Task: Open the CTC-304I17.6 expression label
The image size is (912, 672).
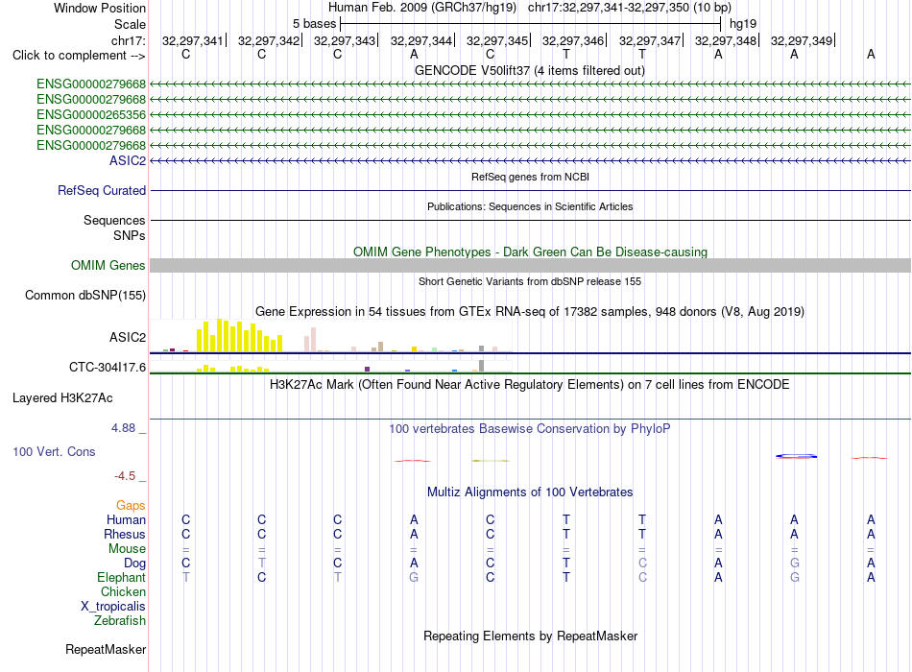Action: click(x=108, y=367)
